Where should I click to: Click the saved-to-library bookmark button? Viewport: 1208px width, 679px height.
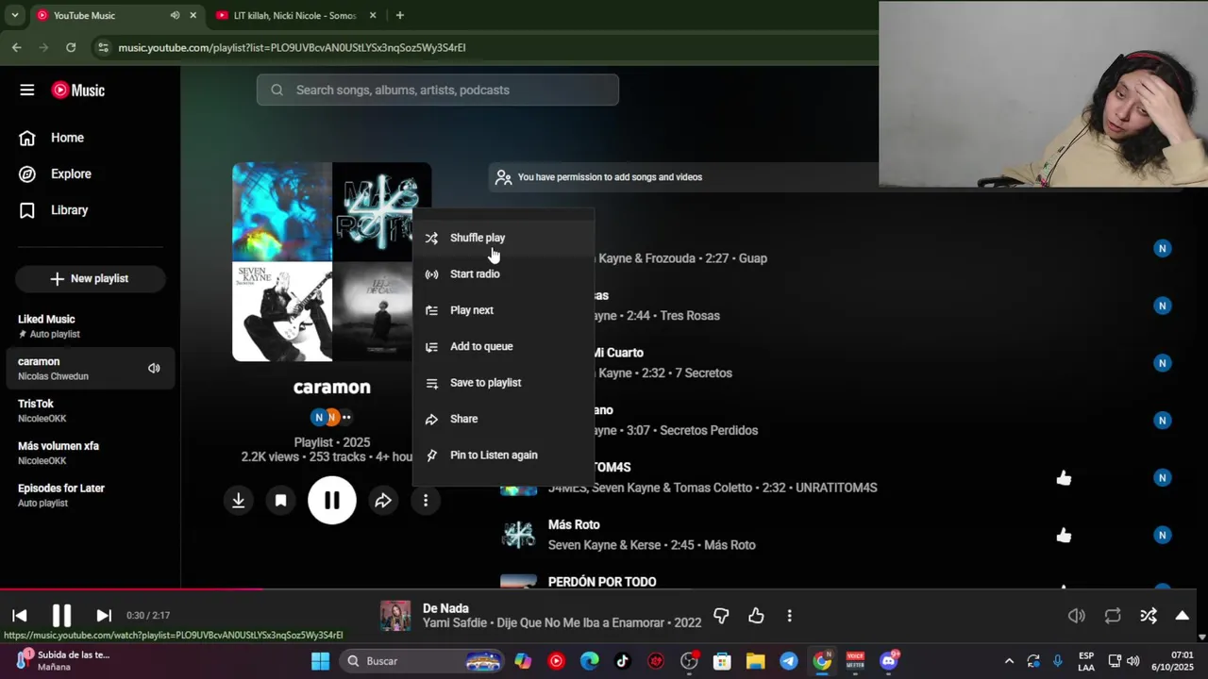coord(280,501)
